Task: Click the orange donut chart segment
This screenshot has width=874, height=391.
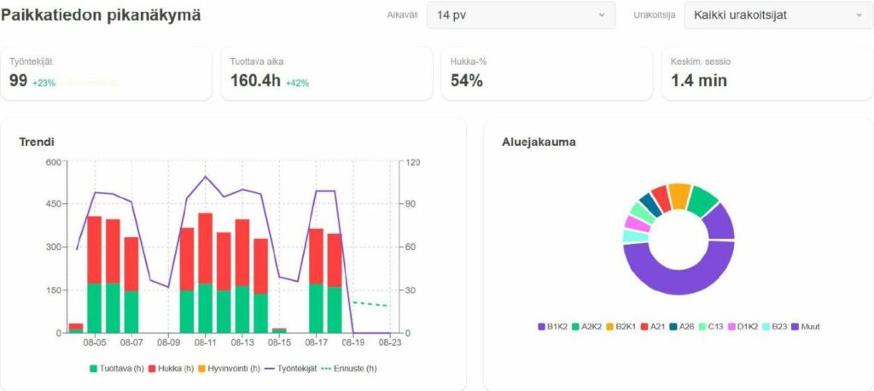Action: (679, 195)
